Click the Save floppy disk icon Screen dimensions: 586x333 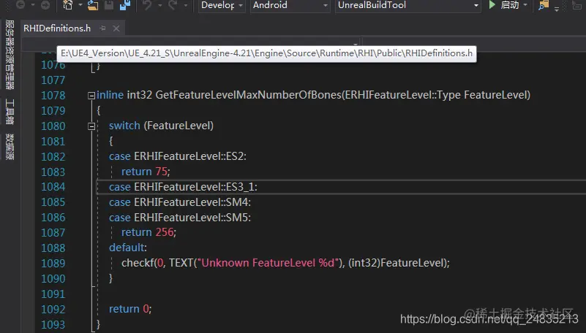click(x=108, y=5)
